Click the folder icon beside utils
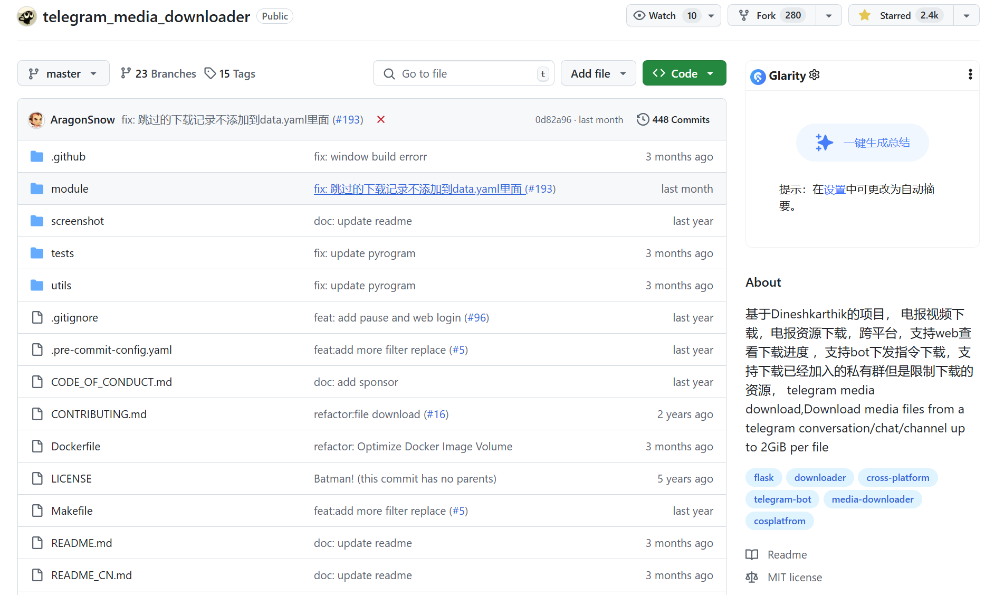This screenshot has width=985, height=595. pyautogui.click(x=37, y=285)
